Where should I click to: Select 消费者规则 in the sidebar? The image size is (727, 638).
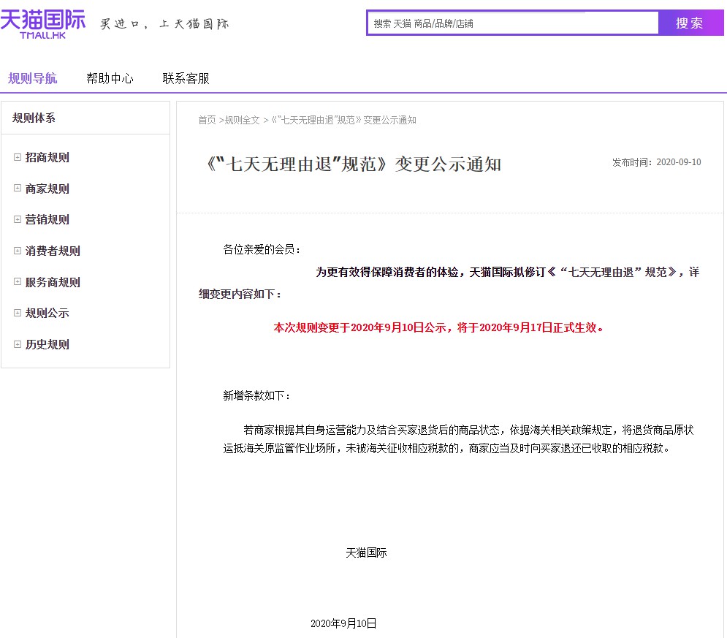click(53, 251)
